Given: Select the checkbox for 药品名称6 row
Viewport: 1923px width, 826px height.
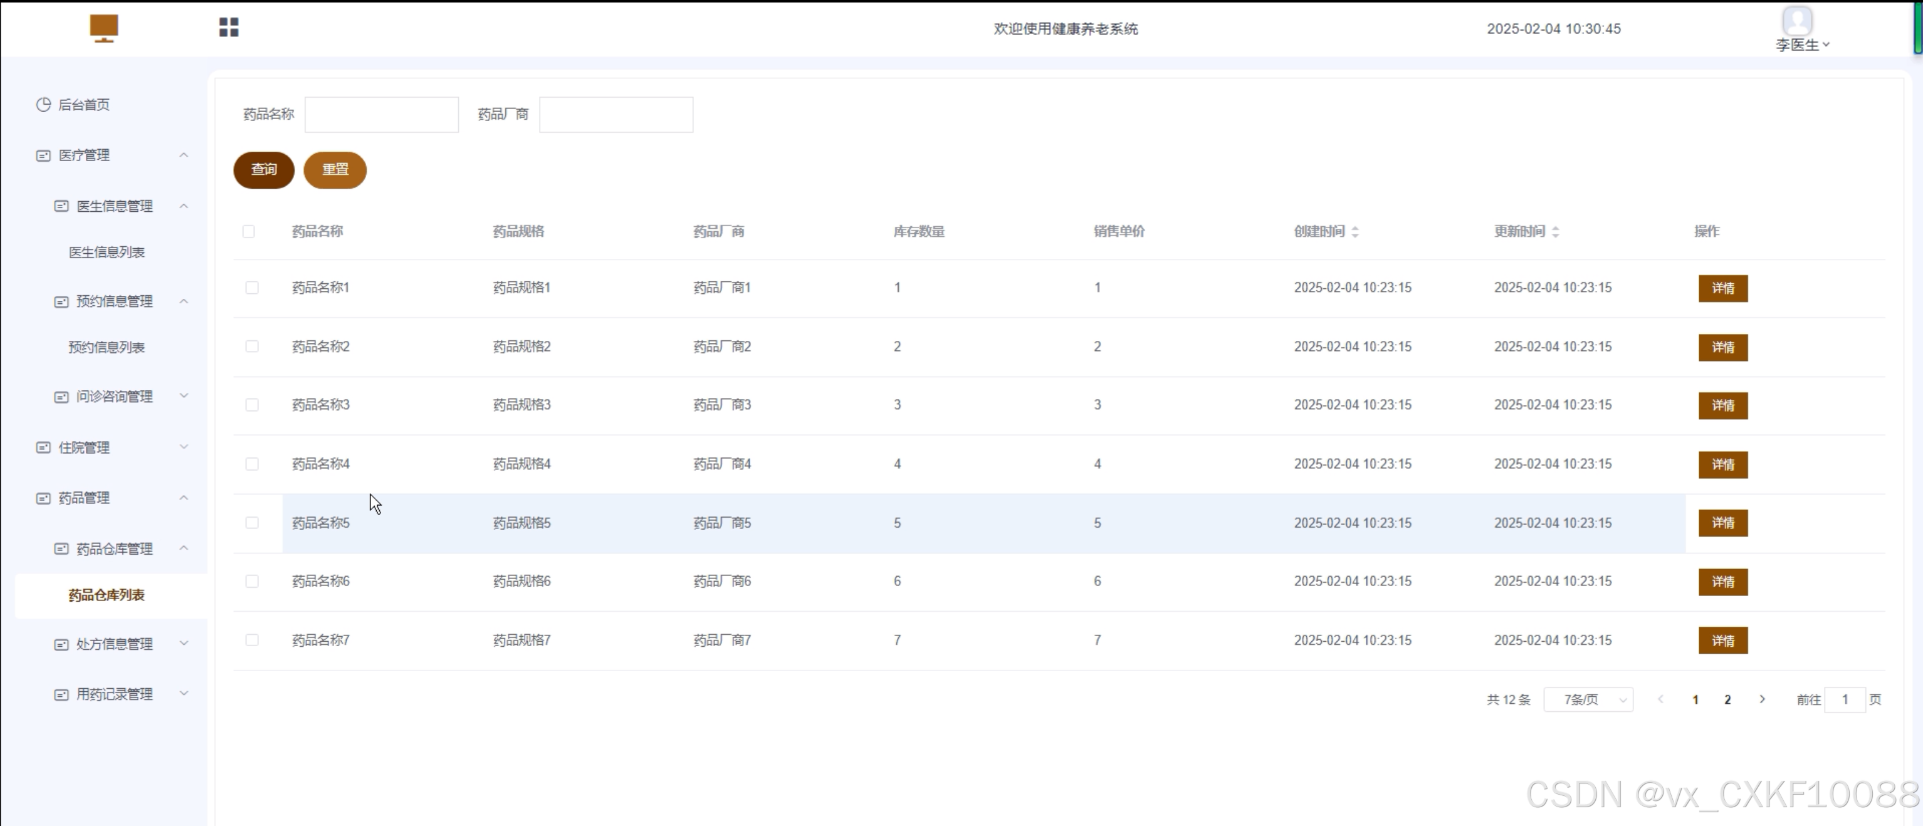Looking at the screenshot, I should coord(251,580).
